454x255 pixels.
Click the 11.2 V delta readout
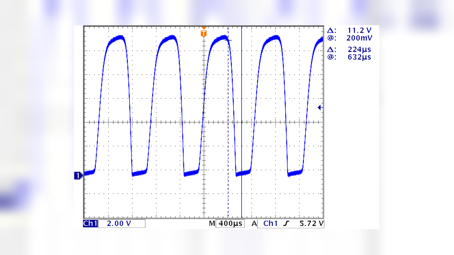pyautogui.click(x=360, y=31)
